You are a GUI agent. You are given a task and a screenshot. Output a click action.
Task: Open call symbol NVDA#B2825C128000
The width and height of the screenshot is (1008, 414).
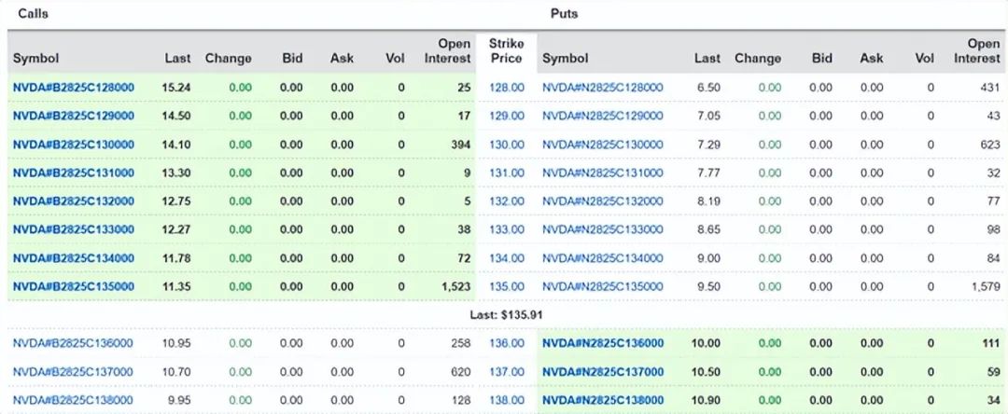point(74,88)
